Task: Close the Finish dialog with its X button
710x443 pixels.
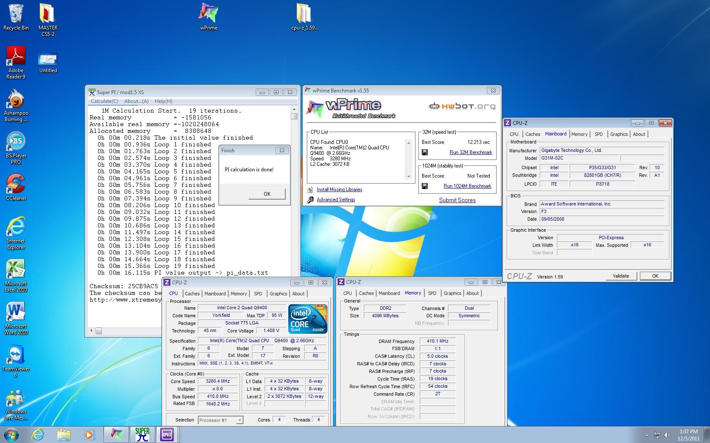Action: tap(282, 150)
